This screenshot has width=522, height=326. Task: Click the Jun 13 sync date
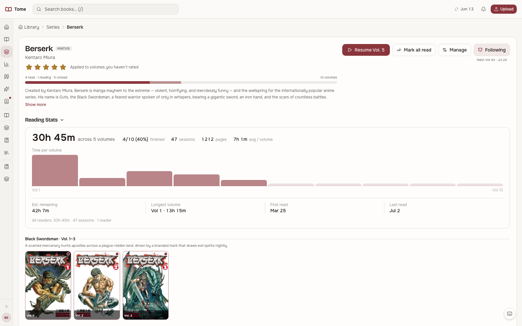pos(467,9)
